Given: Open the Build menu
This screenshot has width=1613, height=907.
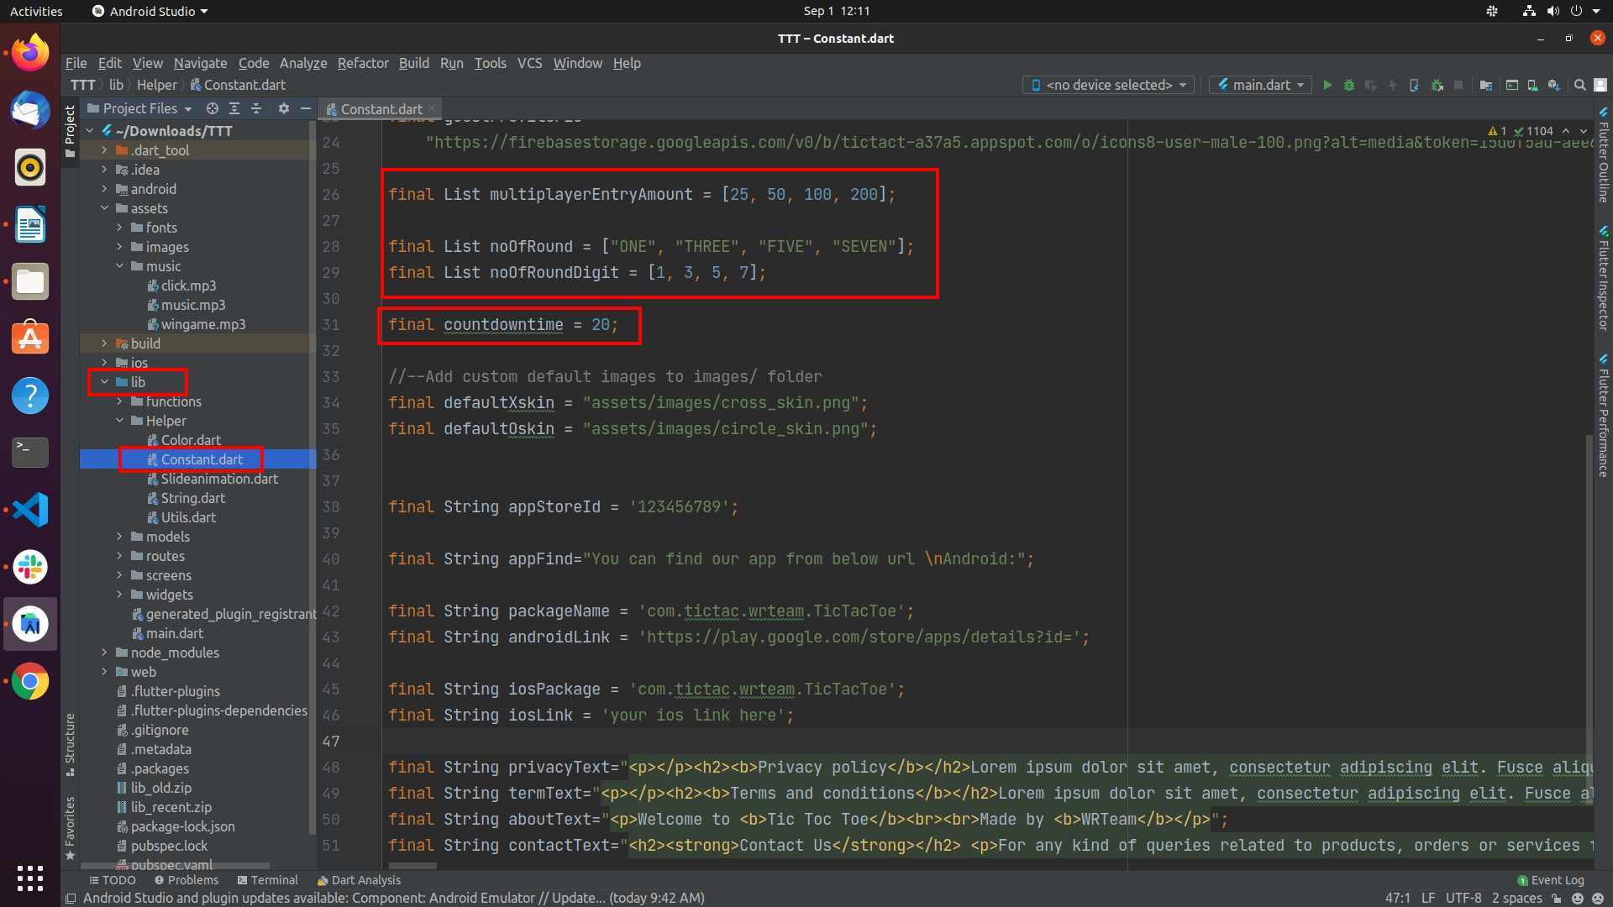Looking at the screenshot, I should (x=413, y=63).
